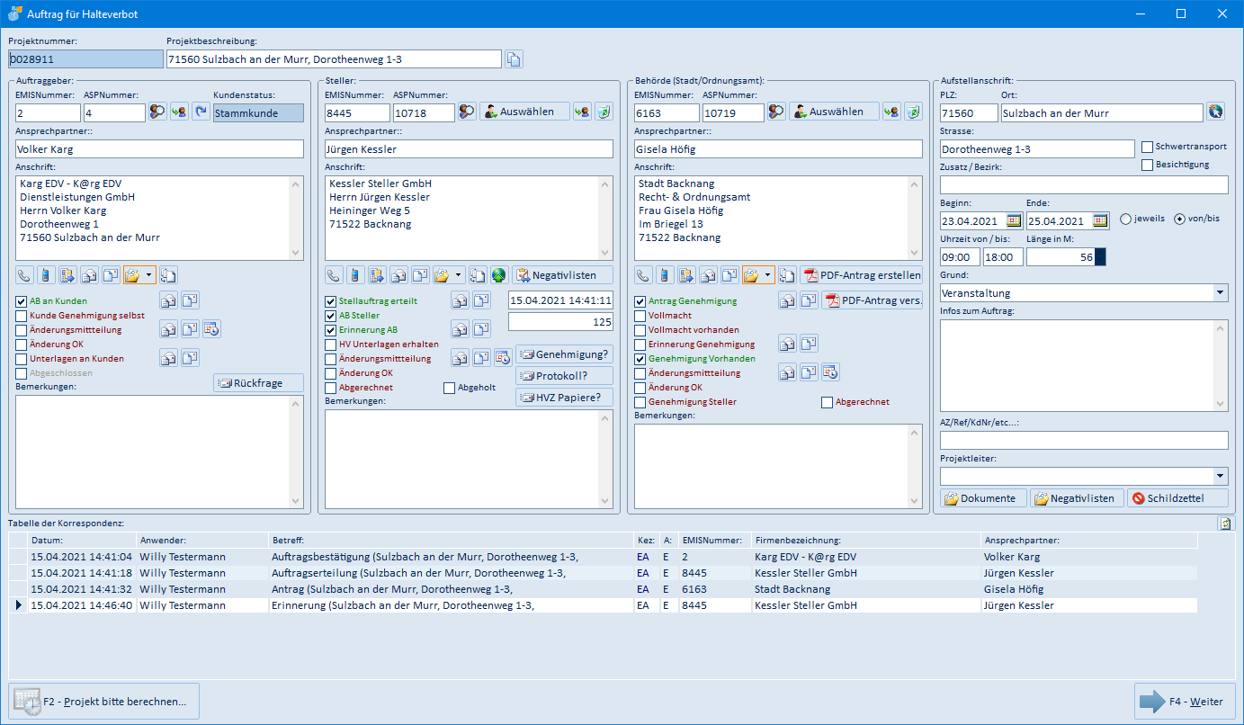Image resolution: width=1244 pixels, height=725 pixels.
Task: Click the recycle bin icon in Steller section
Action: pos(604,112)
